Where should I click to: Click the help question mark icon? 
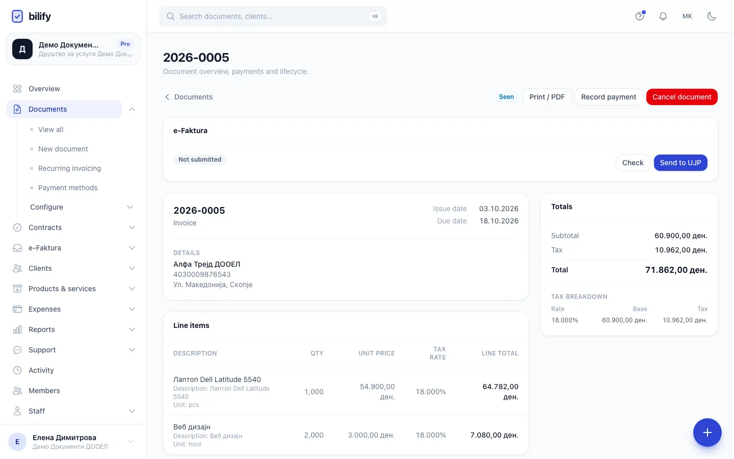coord(640,16)
